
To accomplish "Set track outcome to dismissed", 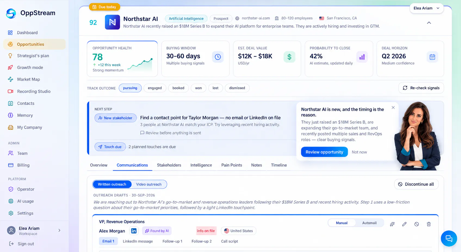I will tap(237, 88).
